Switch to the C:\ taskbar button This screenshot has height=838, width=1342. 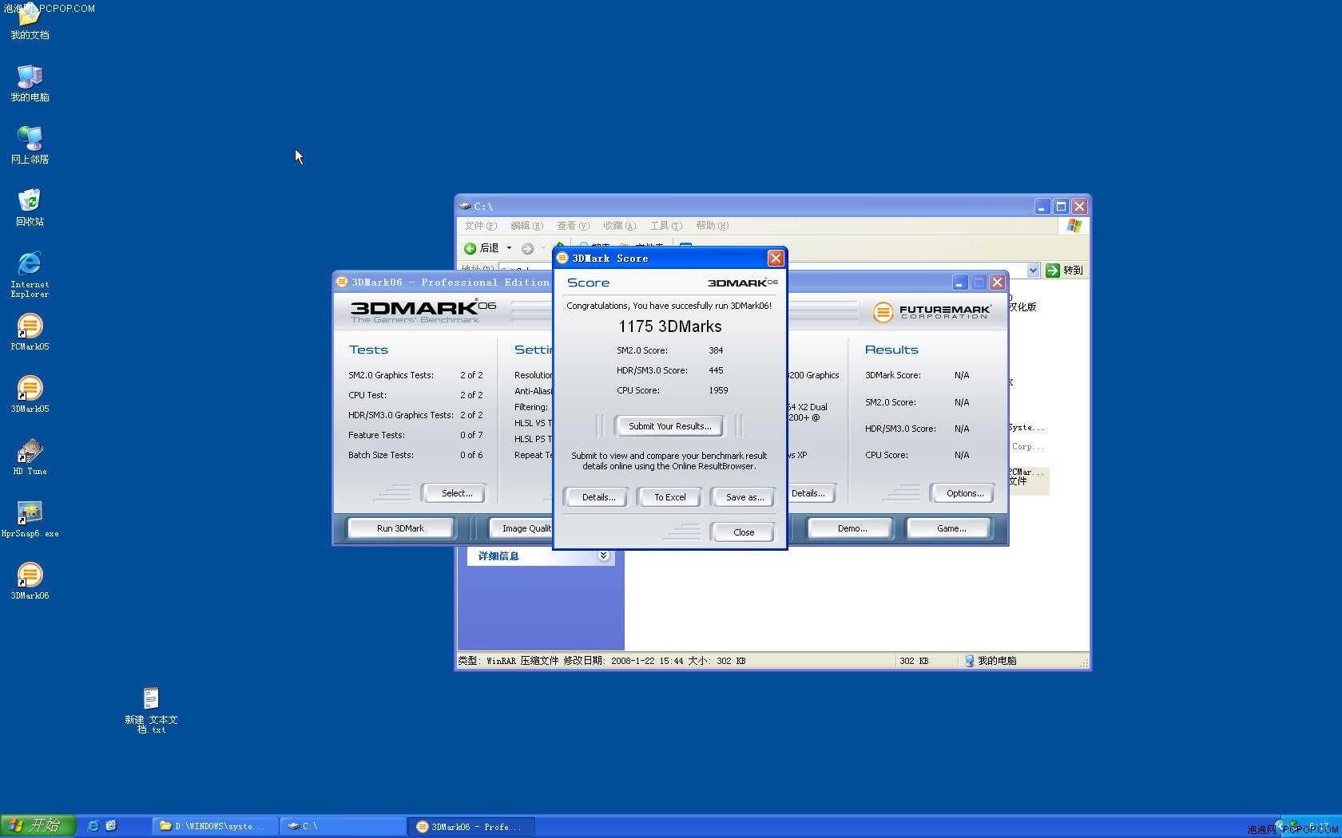[343, 827]
